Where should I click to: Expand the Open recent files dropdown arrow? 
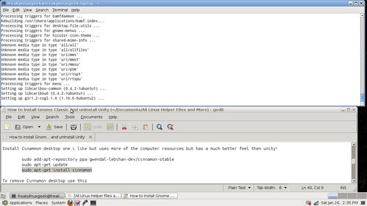(x=40, y=127)
